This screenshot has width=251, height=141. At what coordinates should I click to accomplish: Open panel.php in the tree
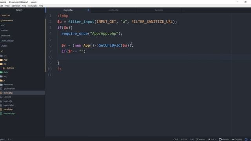click(x=8, y=110)
